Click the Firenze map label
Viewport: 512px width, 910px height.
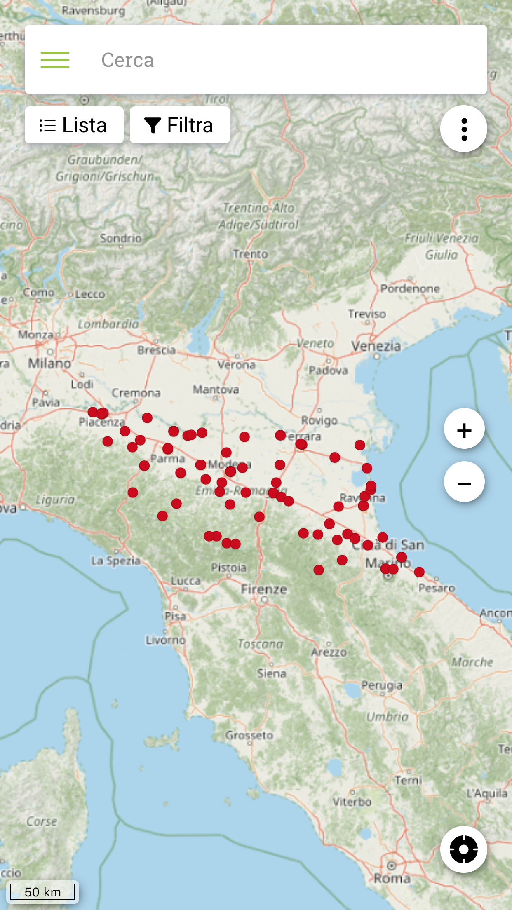pyautogui.click(x=264, y=589)
